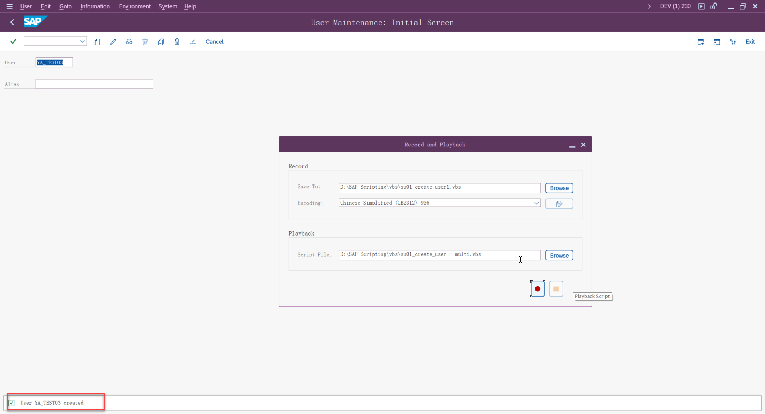Viewport: 765px width, 414px height.
Task: Click the Exit button
Action: [750, 42]
